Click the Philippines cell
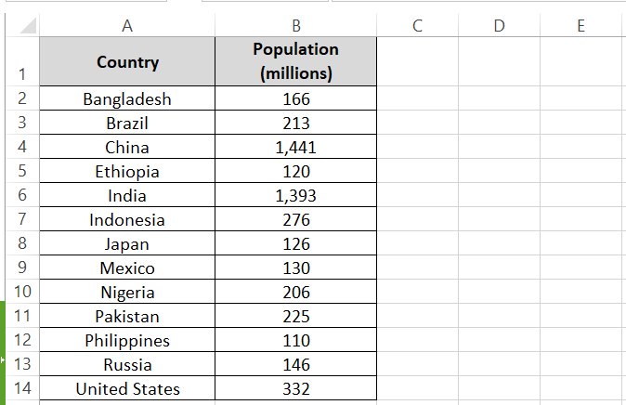The image size is (626, 405). (127, 341)
